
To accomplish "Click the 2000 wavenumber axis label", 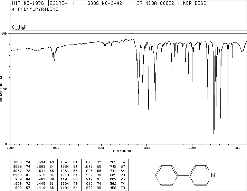I will 101,148.
